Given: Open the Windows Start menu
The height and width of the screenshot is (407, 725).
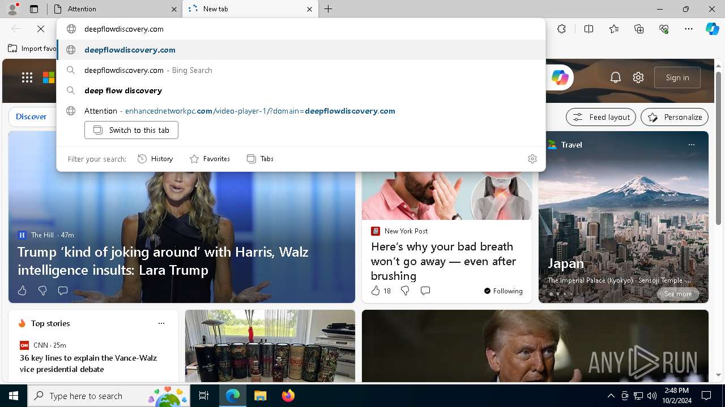Looking at the screenshot, I should (14, 396).
